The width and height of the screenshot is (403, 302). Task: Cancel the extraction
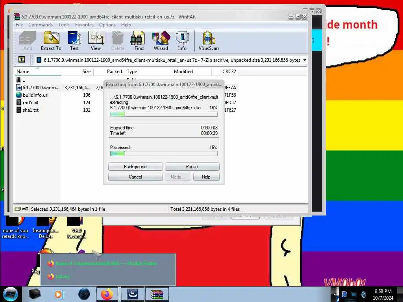pos(135,177)
